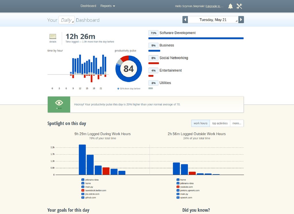Image resolution: width=294 pixels, height=214 pixels.
Task: Select the top activities tab
Action: tap(220, 123)
